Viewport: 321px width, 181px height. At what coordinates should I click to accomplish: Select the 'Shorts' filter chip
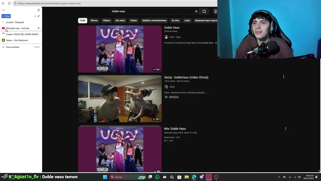point(94,20)
